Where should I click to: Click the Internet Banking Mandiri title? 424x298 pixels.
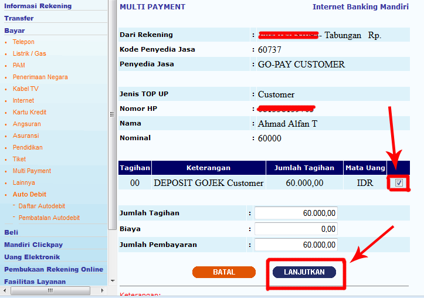(x=361, y=7)
